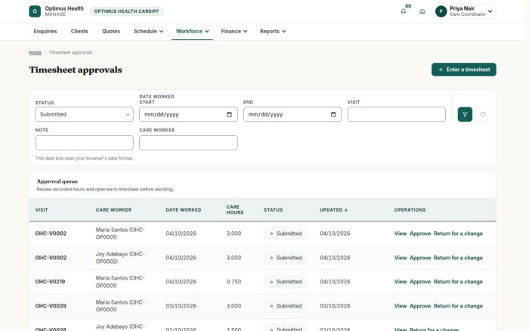Click the Optimus Health Cardiff badge
The width and height of the screenshot is (529, 331).
tap(126, 11)
